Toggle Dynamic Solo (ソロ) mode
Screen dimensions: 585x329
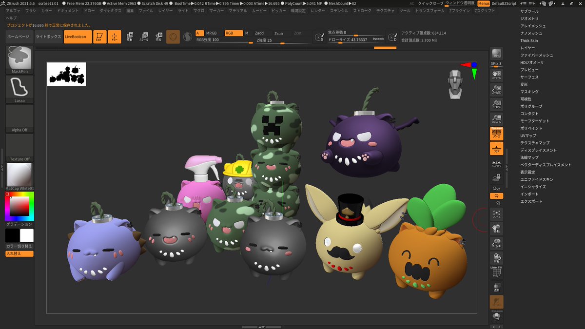[x=497, y=315]
